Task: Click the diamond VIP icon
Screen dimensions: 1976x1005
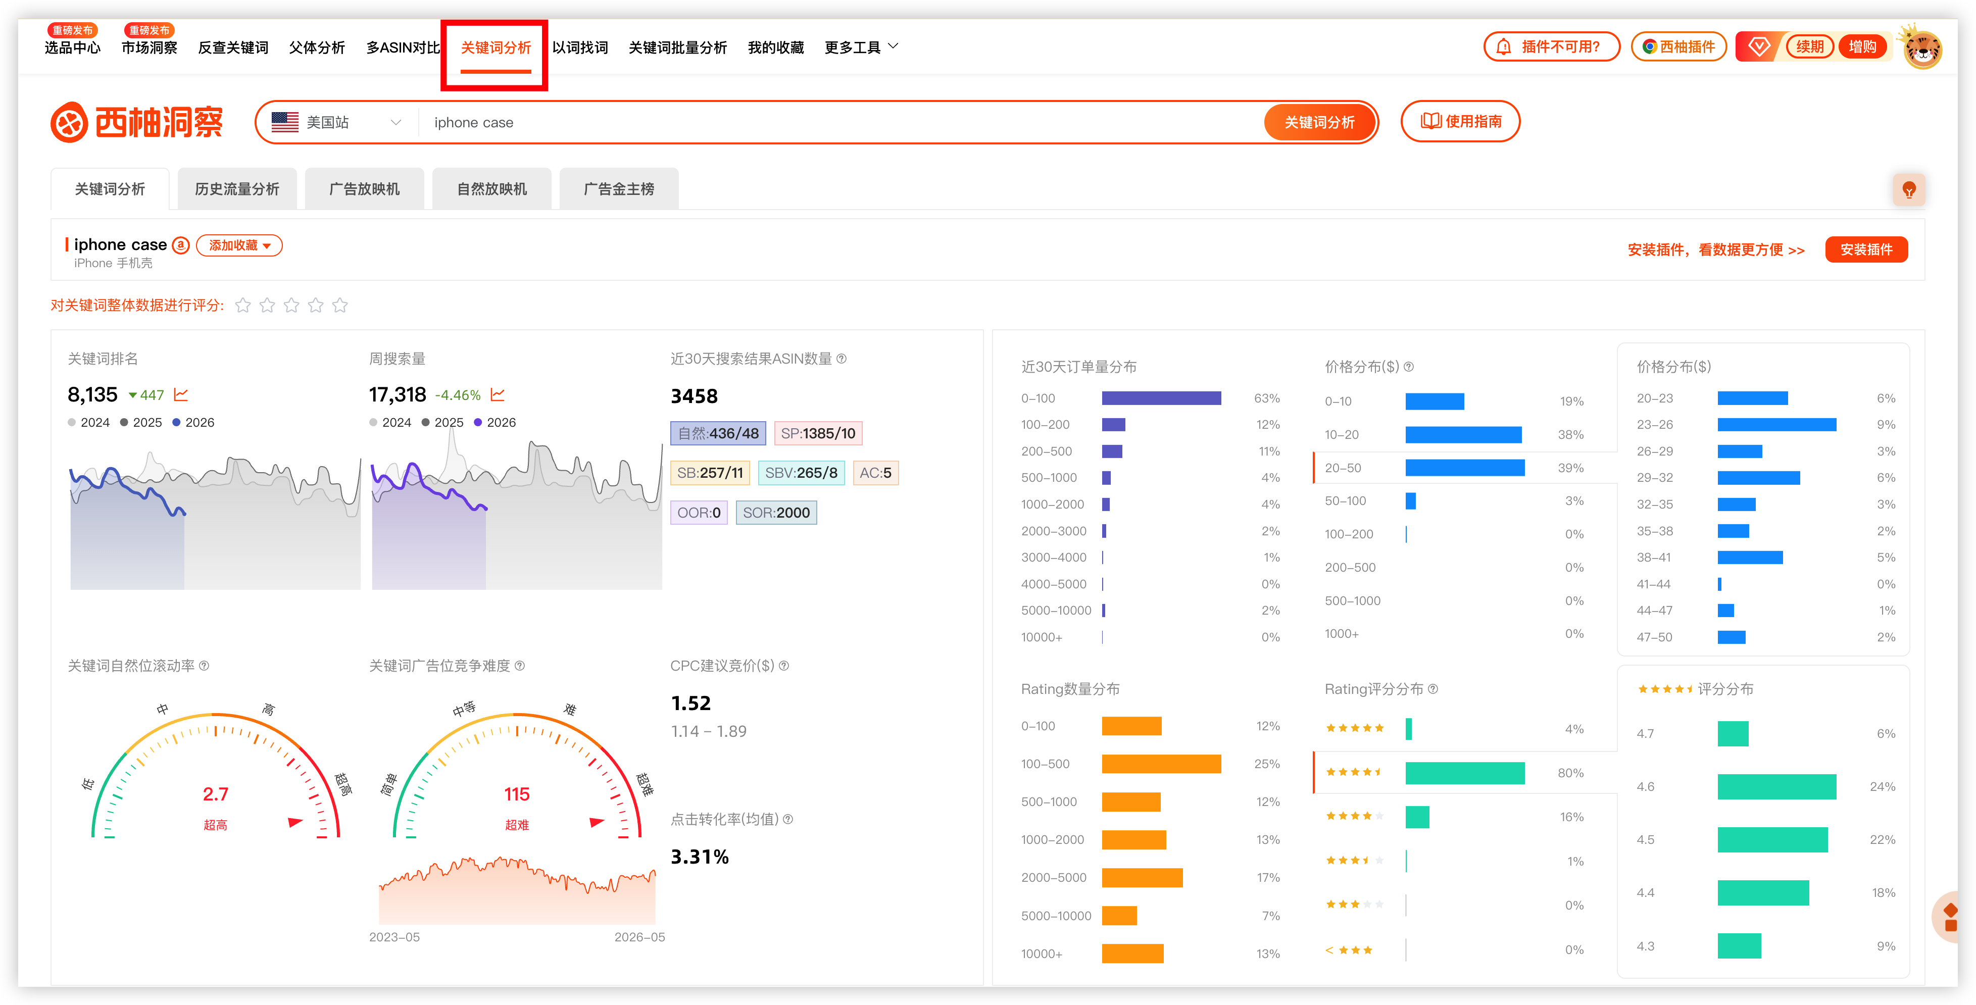Action: tap(1758, 47)
